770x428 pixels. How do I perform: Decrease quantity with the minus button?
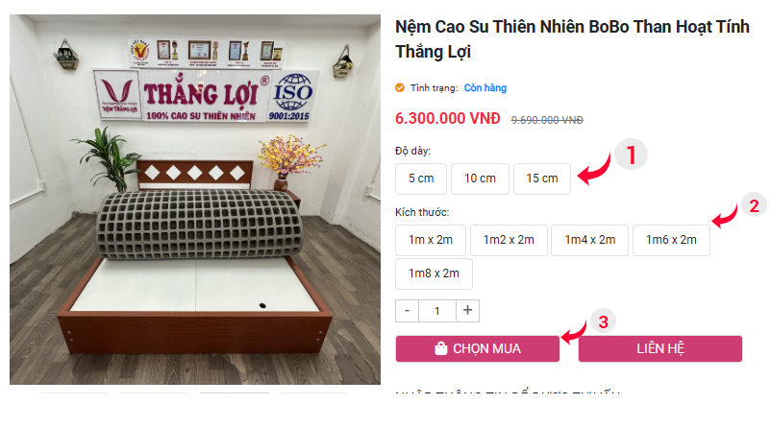point(408,310)
